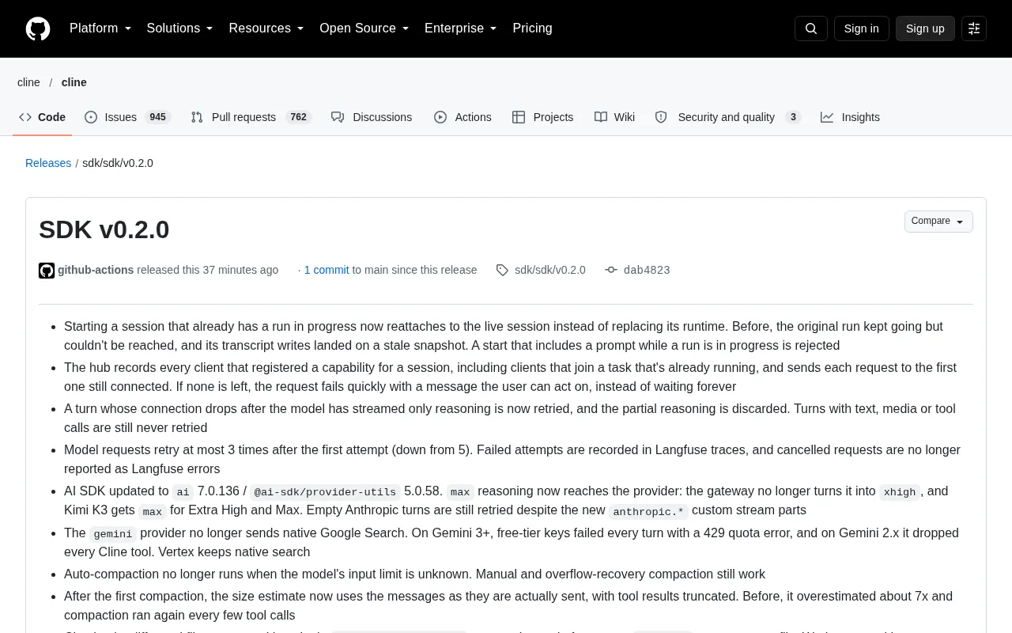
Task: Click the Sign up button
Action: pyautogui.click(x=925, y=28)
